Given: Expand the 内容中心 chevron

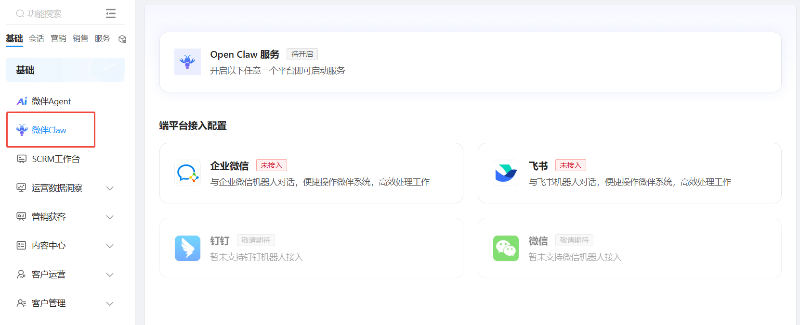Looking at the screenshot, I should point(110,246).
